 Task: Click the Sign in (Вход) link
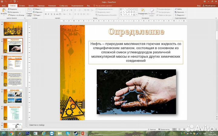click(x=199, y=6)
